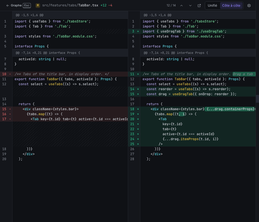Click the -4 deletions count
The image size is (259, 222).
coord(110,5)
